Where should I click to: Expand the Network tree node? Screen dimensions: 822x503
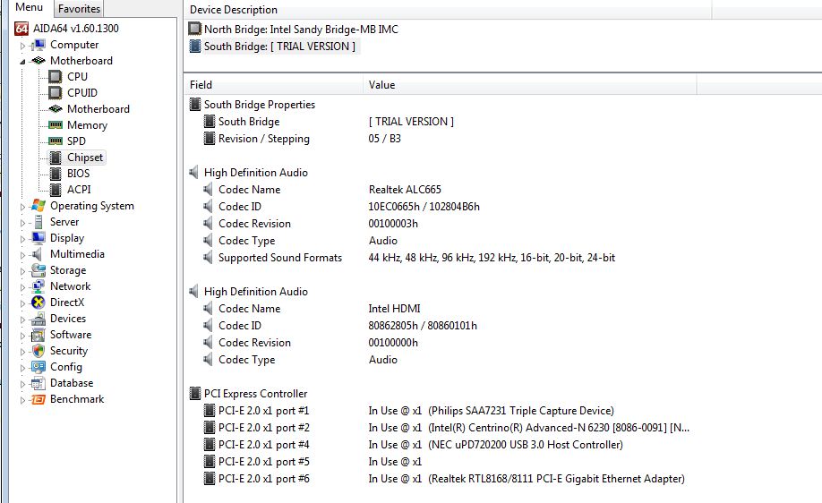(x=22, y=287)
